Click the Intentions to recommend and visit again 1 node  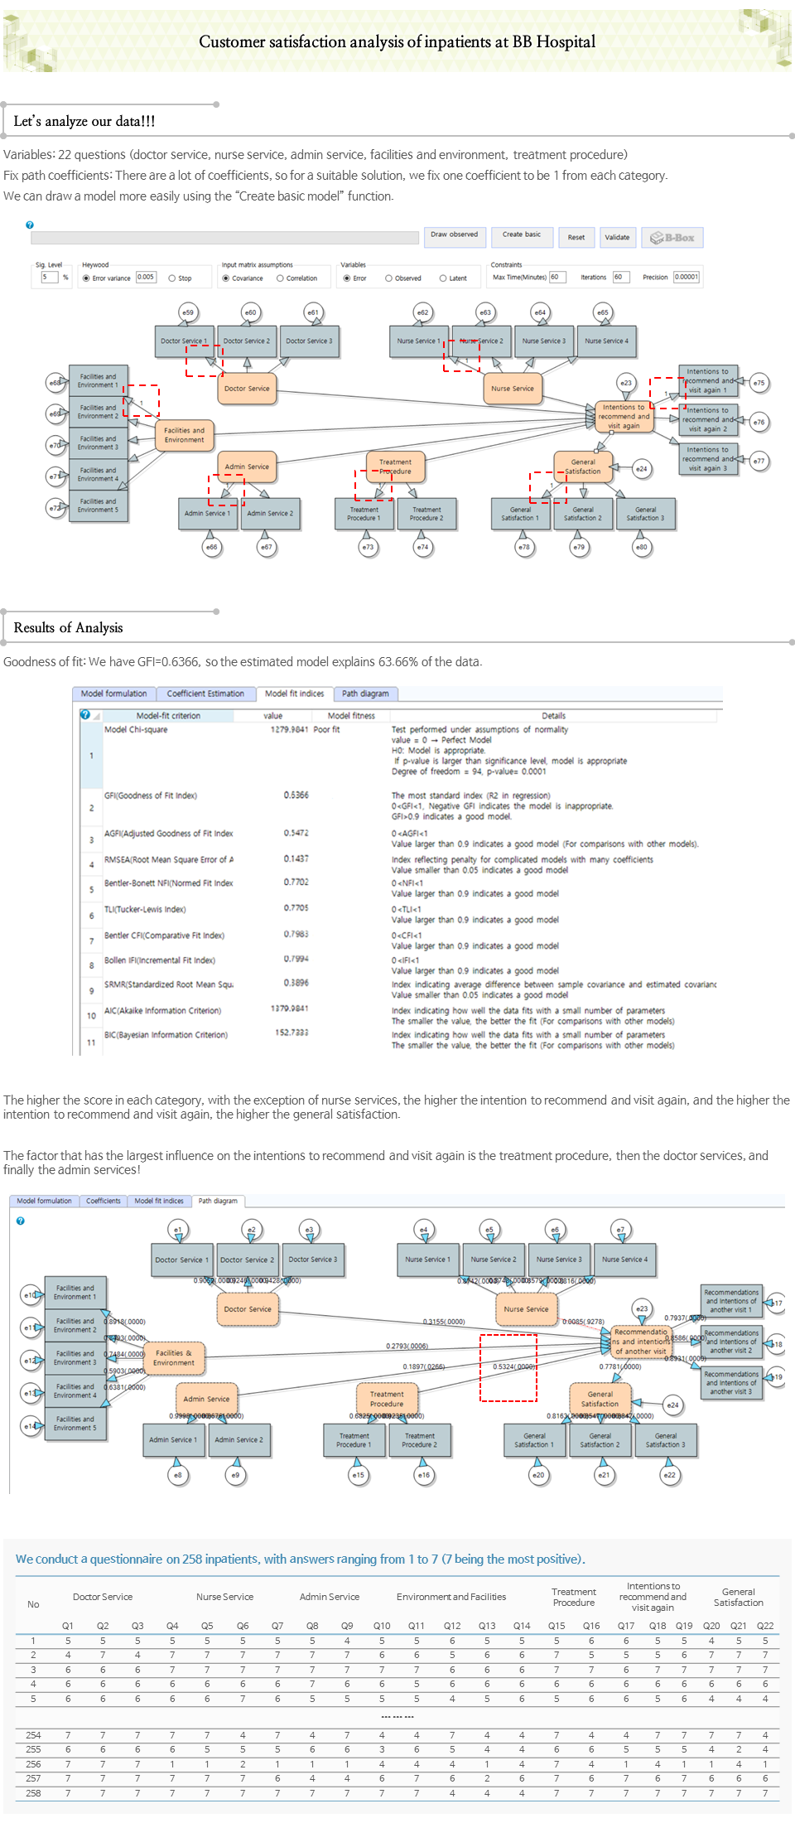[x=708, y=381]
